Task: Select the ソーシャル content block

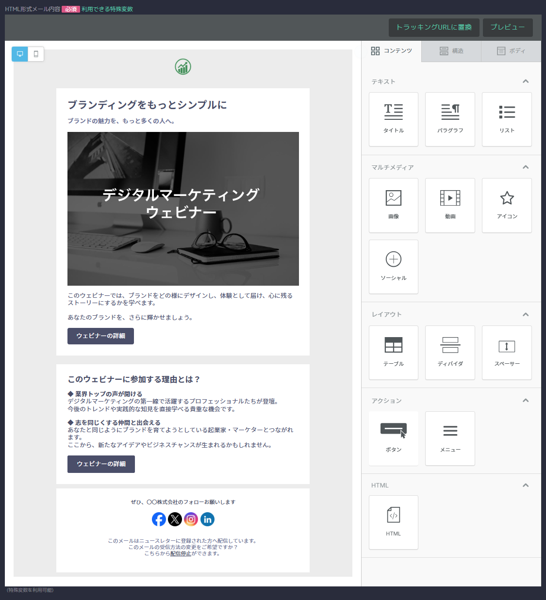Action: 394,267
